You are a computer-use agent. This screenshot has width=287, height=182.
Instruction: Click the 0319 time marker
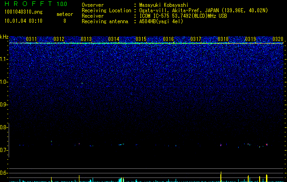point(250,39)
